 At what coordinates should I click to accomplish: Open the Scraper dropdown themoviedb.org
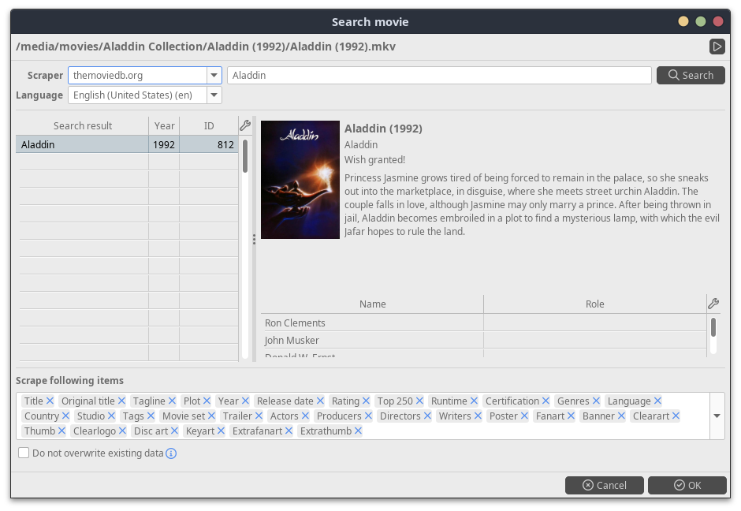[x=214, y=76]
